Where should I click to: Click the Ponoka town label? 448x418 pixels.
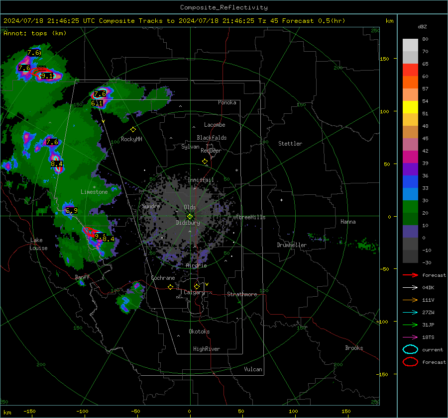pos(227,102)
